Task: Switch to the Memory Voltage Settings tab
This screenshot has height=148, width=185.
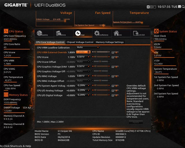Action: [110, 42]
